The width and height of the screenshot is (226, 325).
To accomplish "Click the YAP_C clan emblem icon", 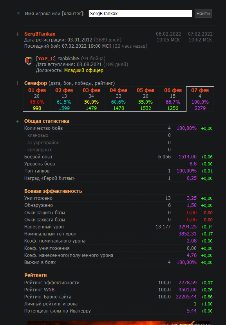I will click(x=29, y=61).
